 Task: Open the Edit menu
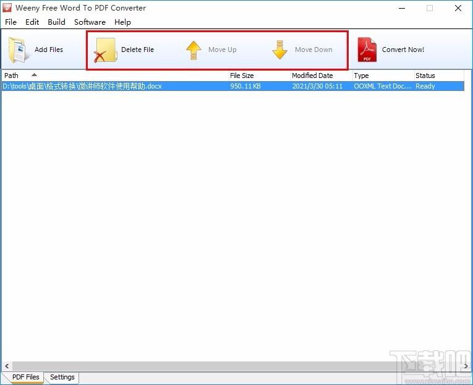32,22
